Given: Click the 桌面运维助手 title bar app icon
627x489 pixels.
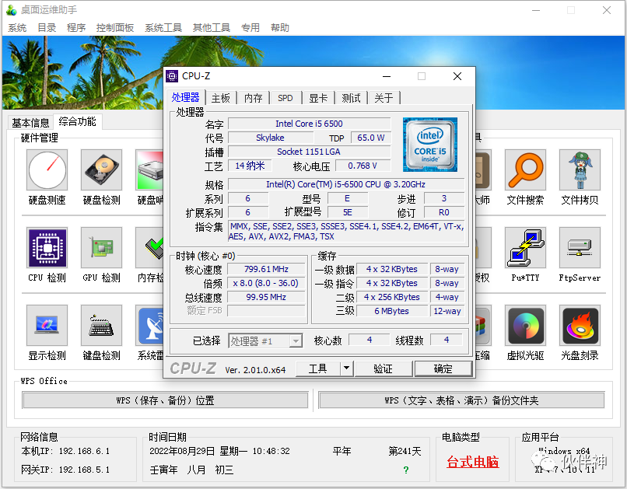Looking at the screenshot, I should point(12,10).
